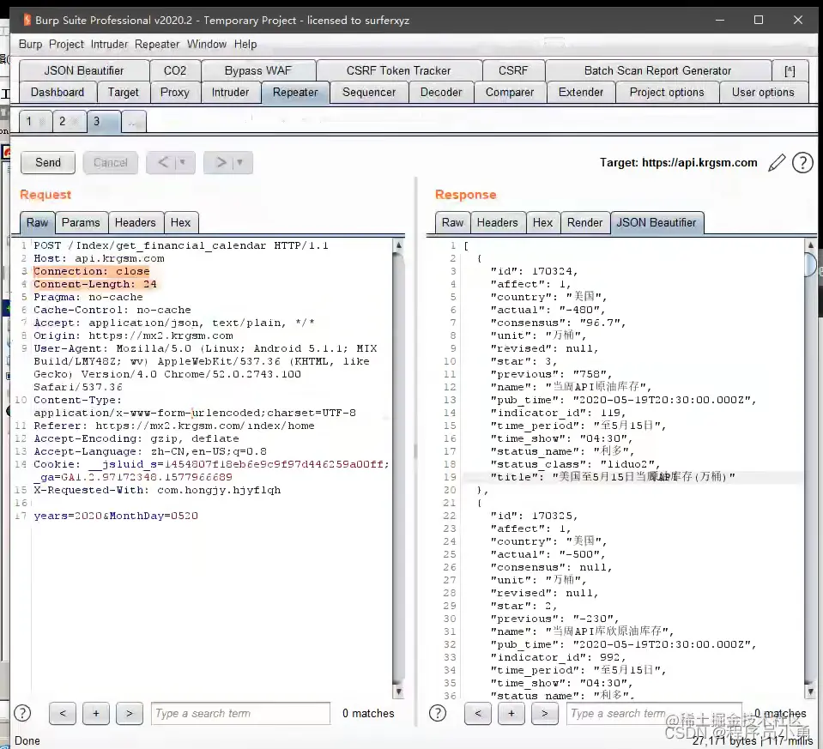Show response Hex view
The width and height of the screenshot is (823, 749).
pos(542,222)
